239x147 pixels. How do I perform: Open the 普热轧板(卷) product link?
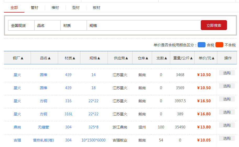click(x=43, y=140)
